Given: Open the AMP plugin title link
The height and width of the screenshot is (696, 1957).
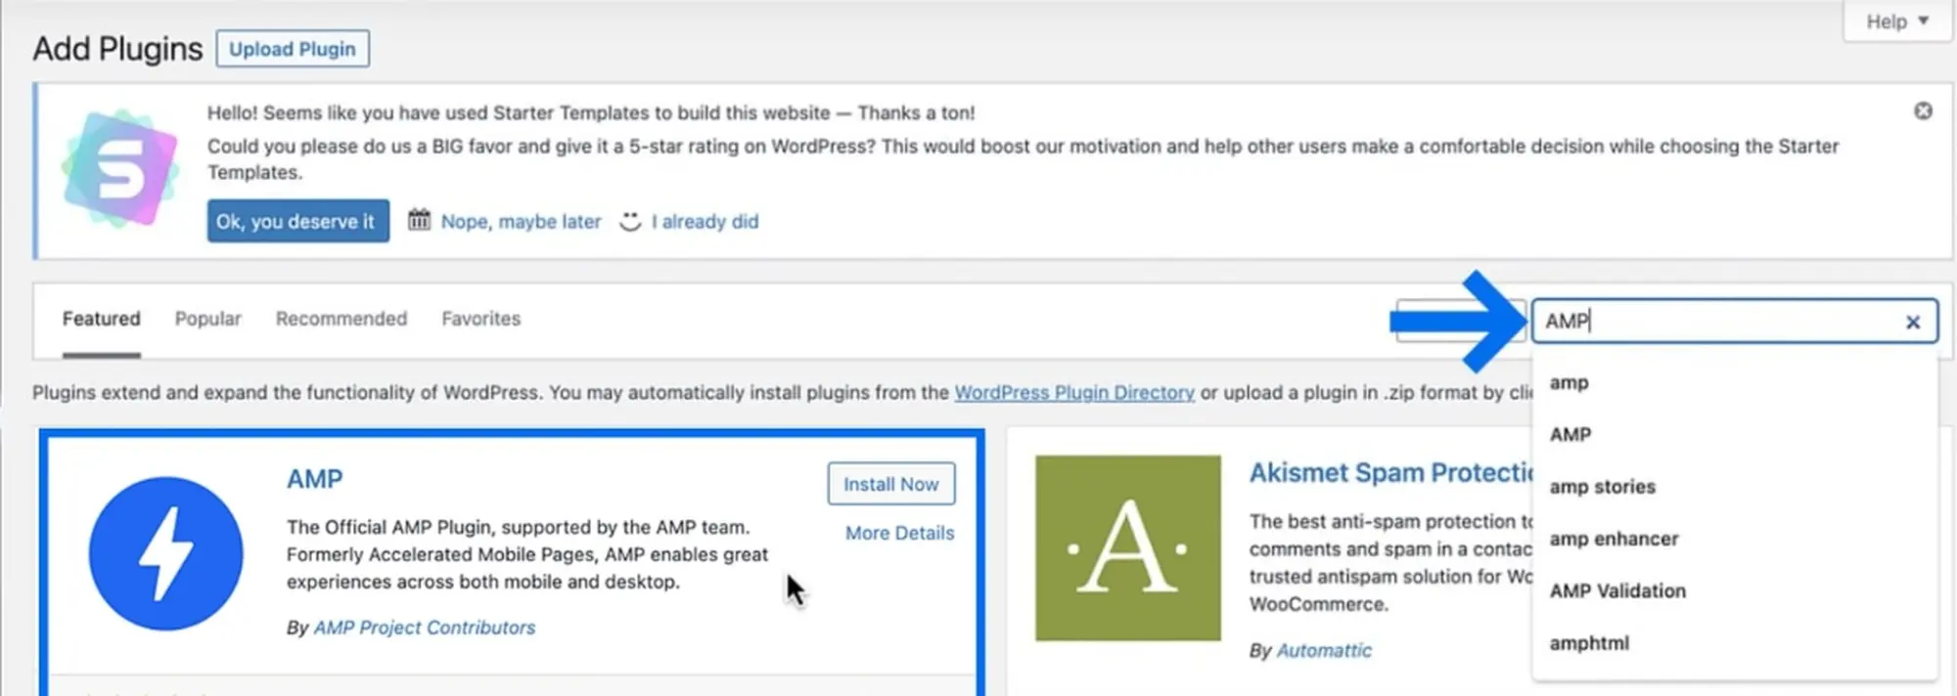Looking at the screenshot, I should [314, 479].
